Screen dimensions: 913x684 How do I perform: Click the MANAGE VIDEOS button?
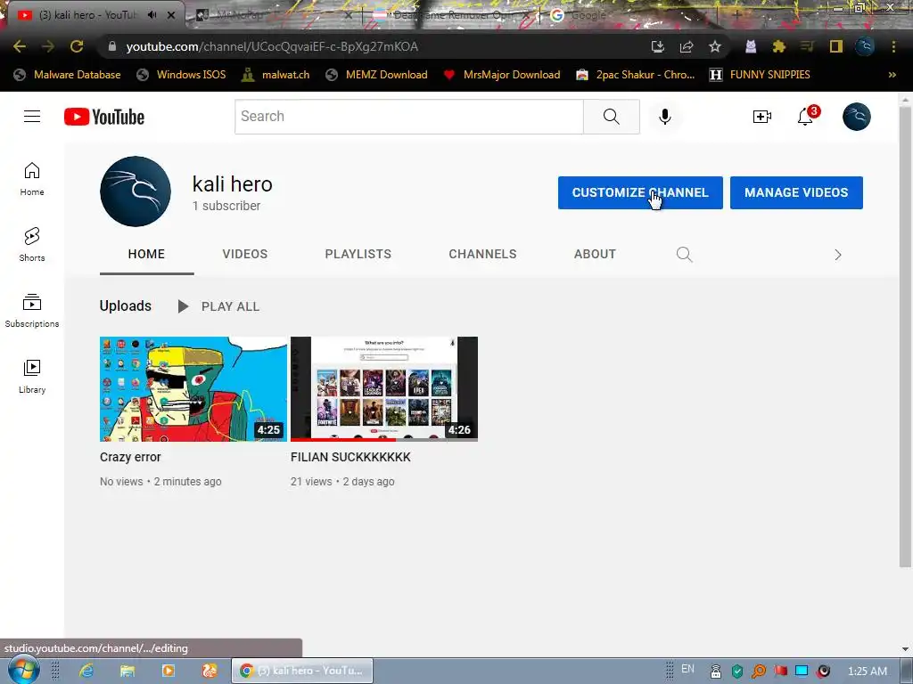(x=796, y=192)
